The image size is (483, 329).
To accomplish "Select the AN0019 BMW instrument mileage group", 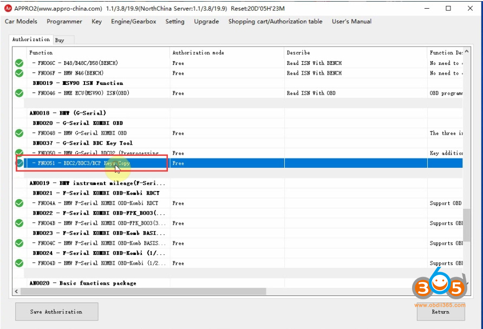I will [97, 183].
